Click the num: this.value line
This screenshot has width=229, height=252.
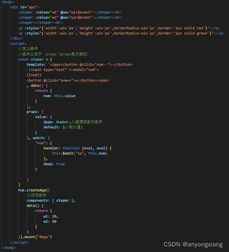coord(60,96)
